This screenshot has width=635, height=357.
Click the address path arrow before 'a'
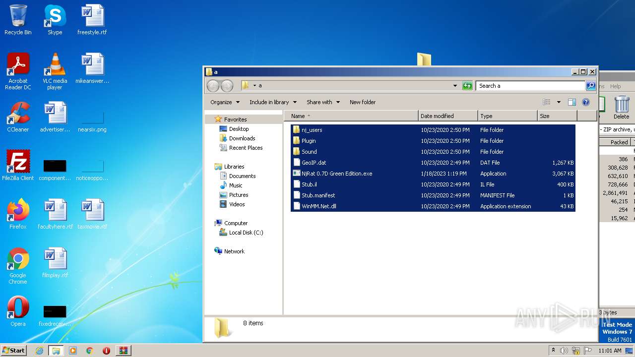254,86
